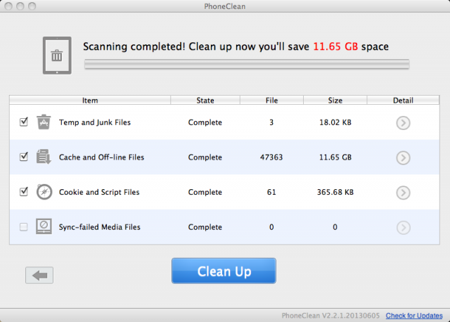Click the scanning progress bar
The height and width of the screenshot is (322, 450).
point(247,64)
